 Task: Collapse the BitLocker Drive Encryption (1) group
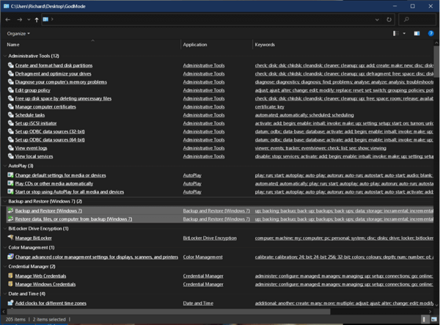5,229
